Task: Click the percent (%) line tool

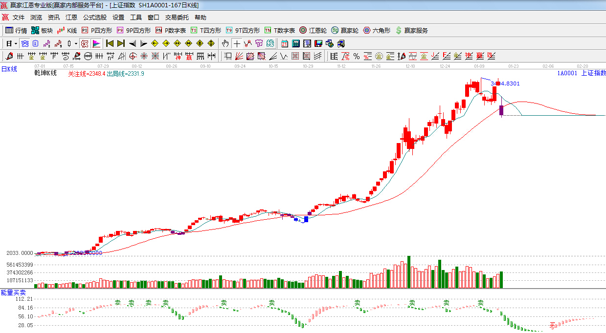Action: (x=357, y=56)
